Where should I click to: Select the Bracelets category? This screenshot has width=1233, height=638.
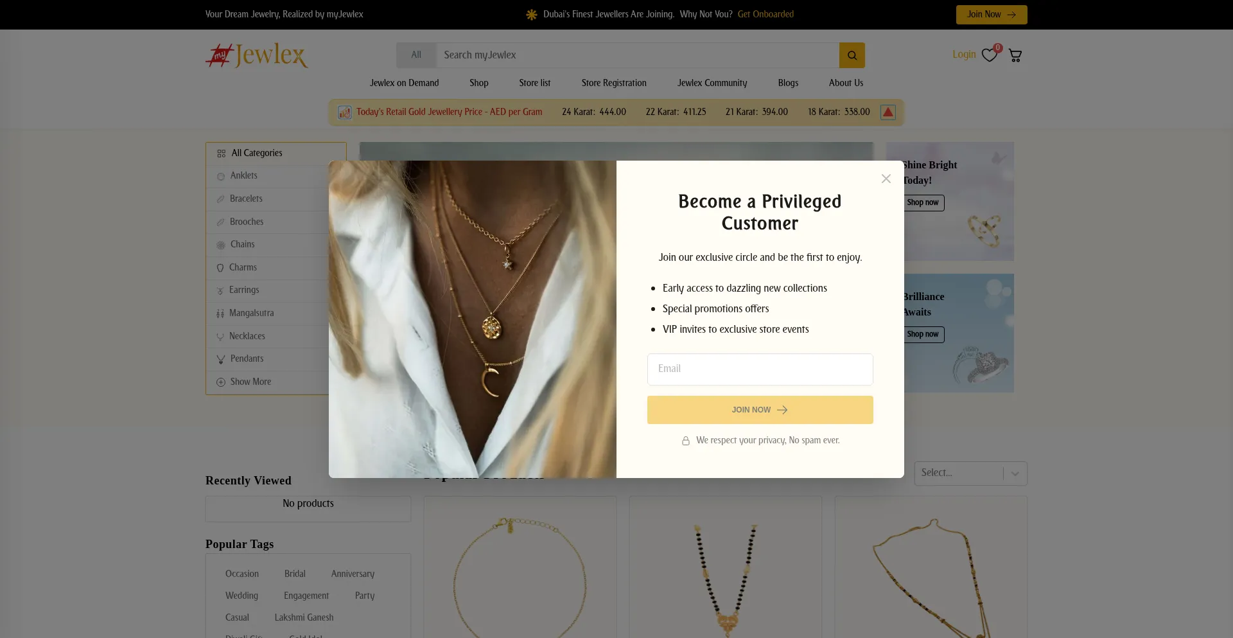(x=246, y=199)
